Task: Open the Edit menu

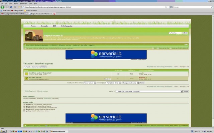Action: pos(6,4)
